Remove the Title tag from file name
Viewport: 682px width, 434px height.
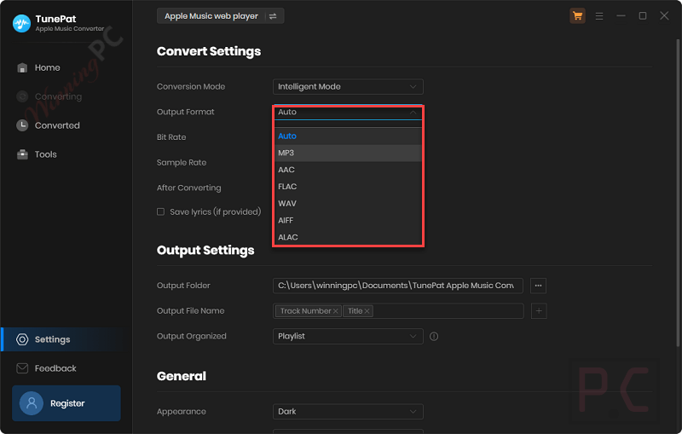367,311
